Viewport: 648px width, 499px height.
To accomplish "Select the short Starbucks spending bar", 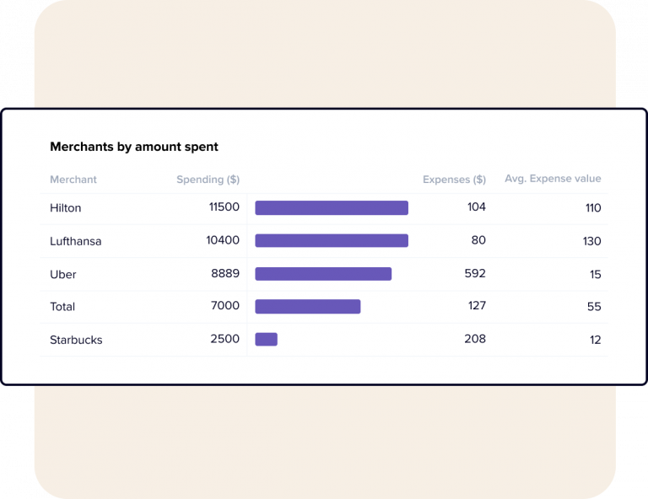I will (x=266, y=340).
